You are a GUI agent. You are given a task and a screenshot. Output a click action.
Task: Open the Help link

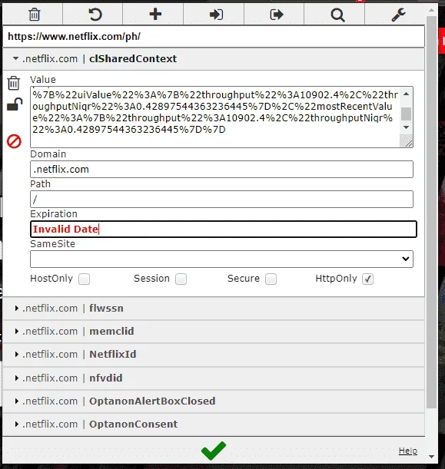(408, 451)
